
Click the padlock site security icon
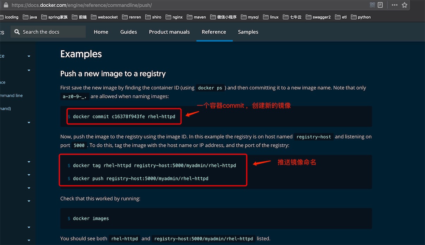[x=6, y=5]
